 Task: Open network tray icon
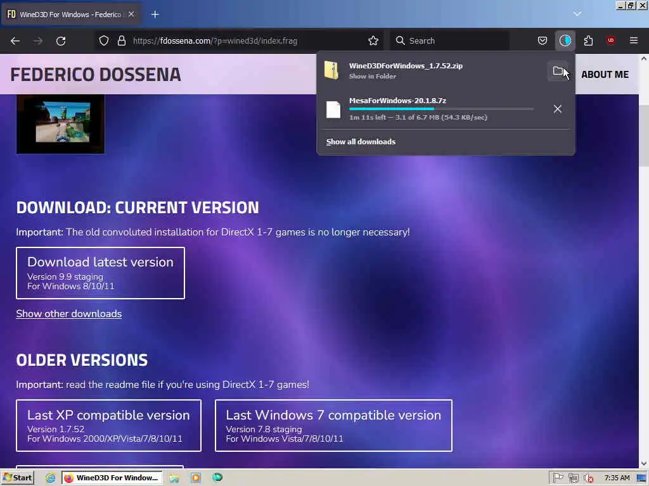pos(573,478)
